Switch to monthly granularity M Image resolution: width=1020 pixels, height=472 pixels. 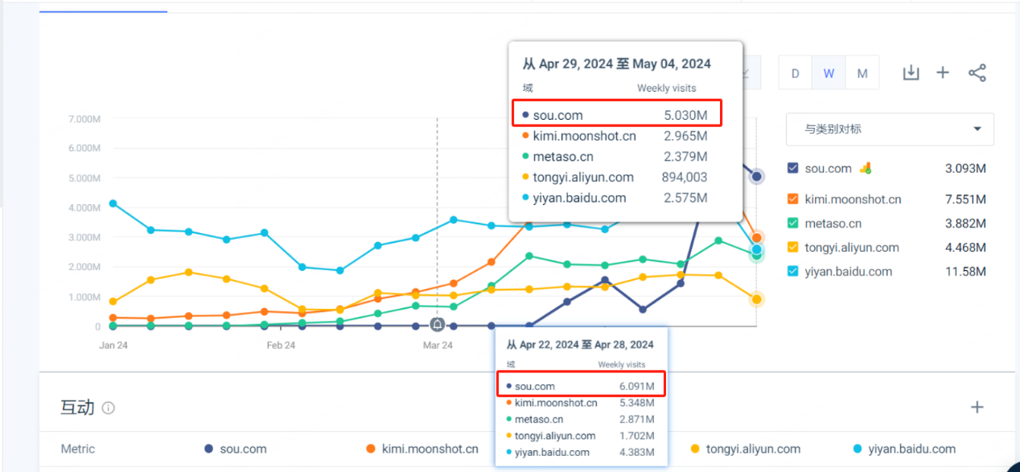click(862, 73)
